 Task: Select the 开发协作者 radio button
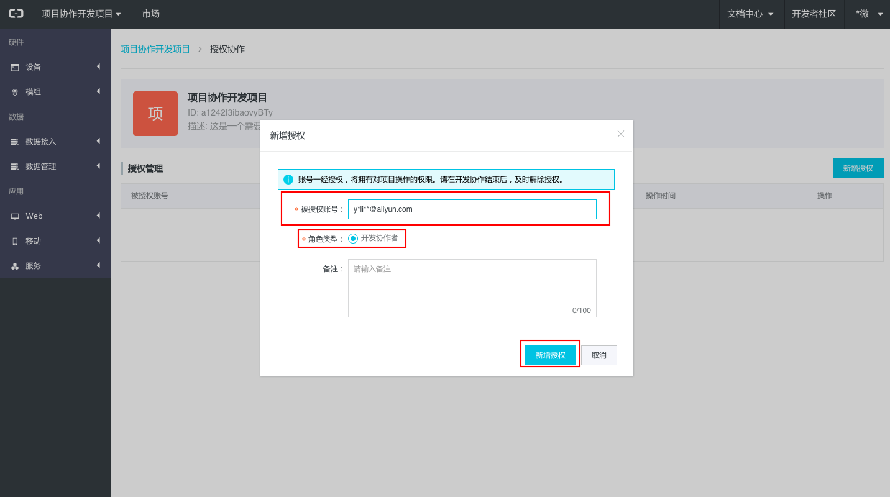click(x=353, y=239)
